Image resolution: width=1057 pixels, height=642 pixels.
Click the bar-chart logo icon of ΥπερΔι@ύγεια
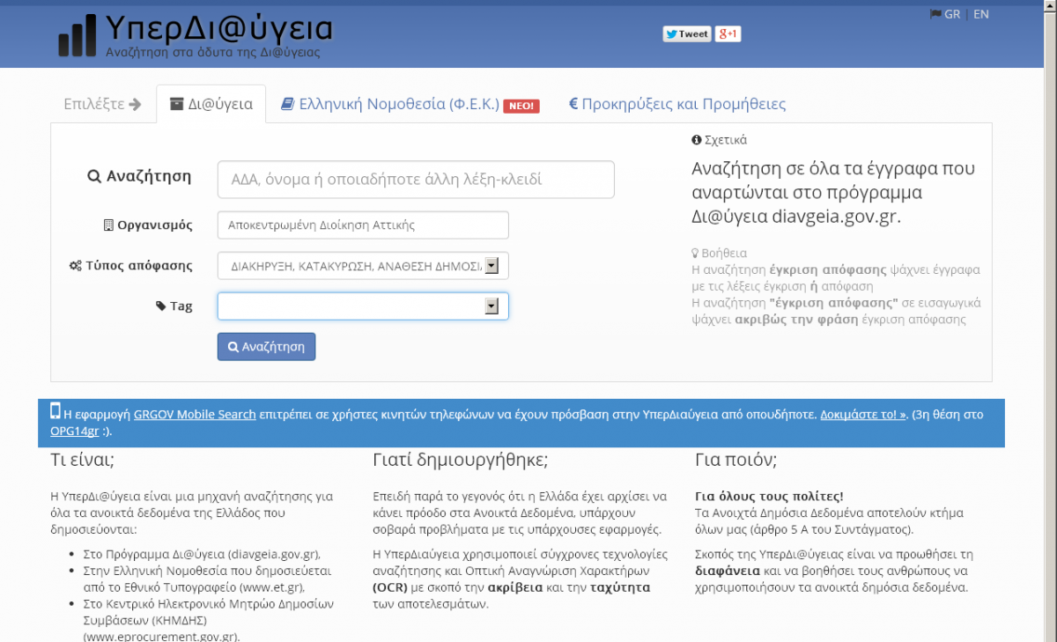(78, 36)
